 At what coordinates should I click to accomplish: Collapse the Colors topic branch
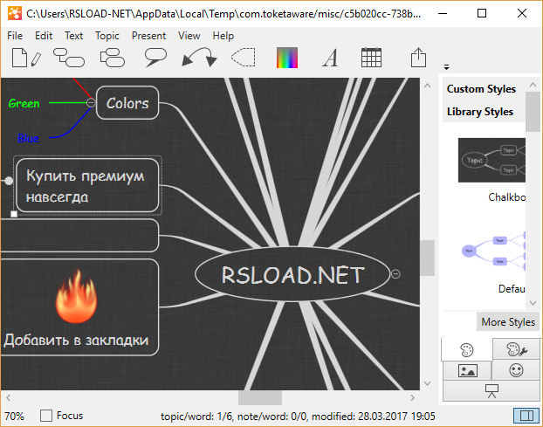pyautogui.click(x=91, y=102)
